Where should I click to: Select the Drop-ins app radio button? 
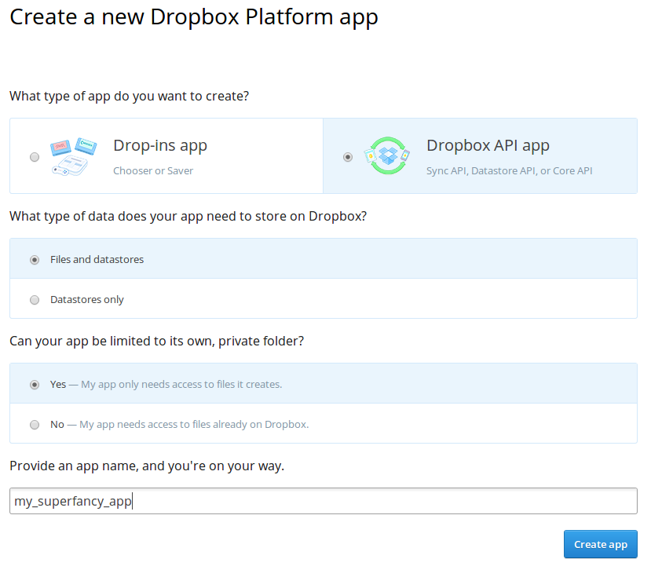(x=35, y=157)
